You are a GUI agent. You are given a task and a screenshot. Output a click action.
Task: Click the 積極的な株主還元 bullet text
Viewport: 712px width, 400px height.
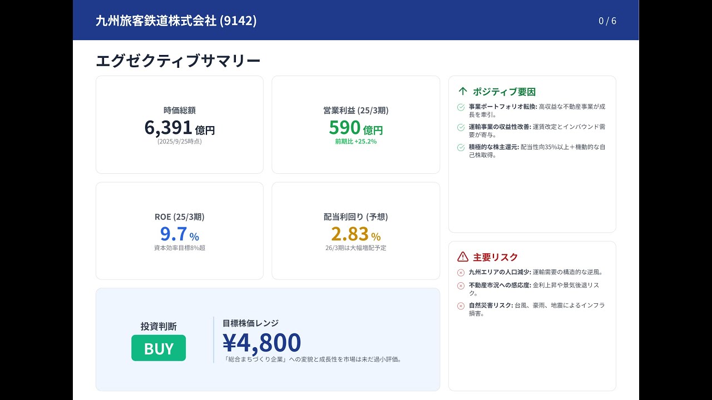coord(537,151)
